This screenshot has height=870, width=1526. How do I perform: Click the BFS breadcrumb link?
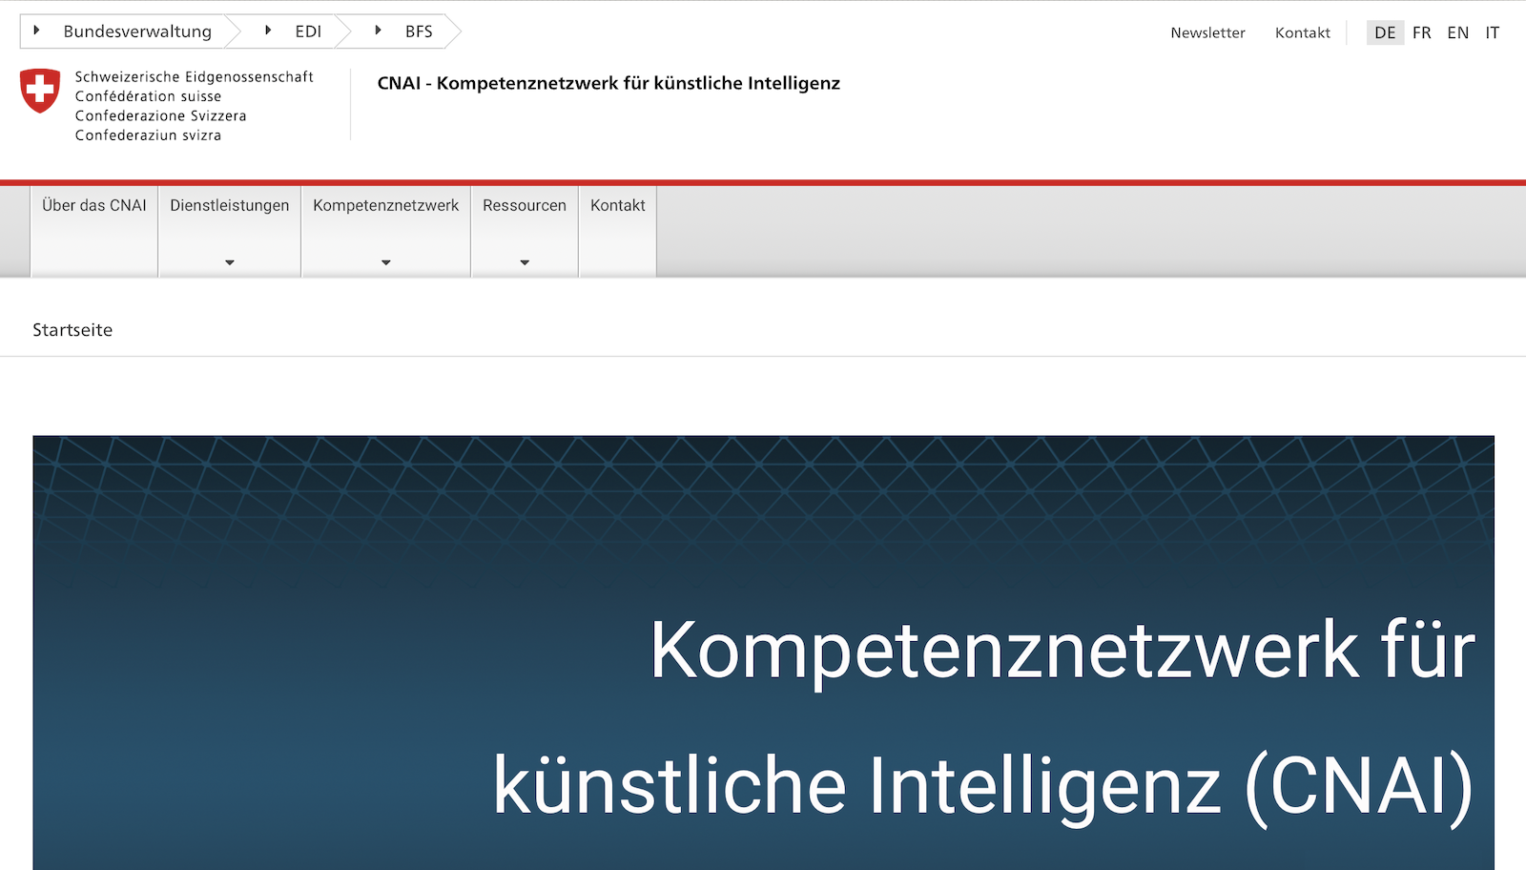(x=416, y=31)
